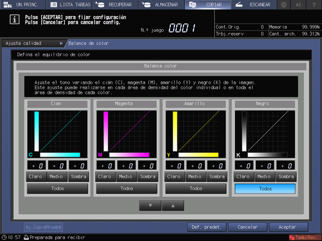Select Sombra for Magenta
This screenshot has width=322, height=241.
tap(148, 176)
